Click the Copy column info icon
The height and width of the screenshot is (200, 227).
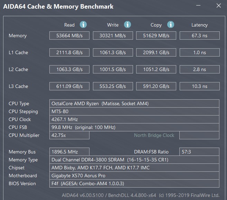point(170,24)
